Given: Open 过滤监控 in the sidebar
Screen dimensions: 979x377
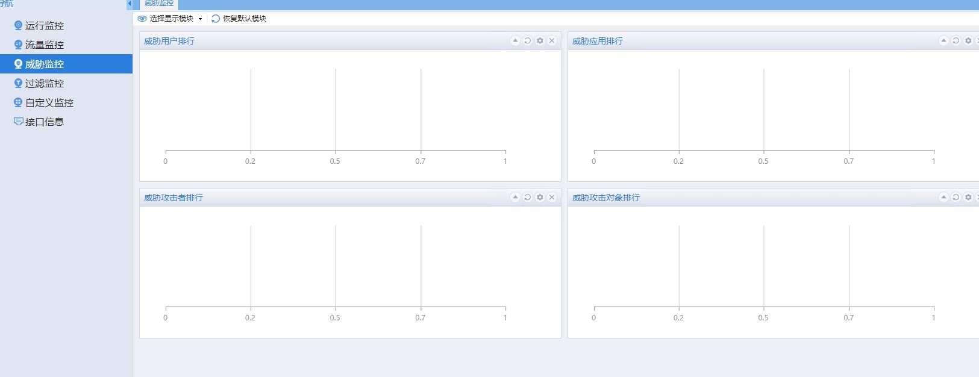Looking at the screenshot, I should click(66, 83).
